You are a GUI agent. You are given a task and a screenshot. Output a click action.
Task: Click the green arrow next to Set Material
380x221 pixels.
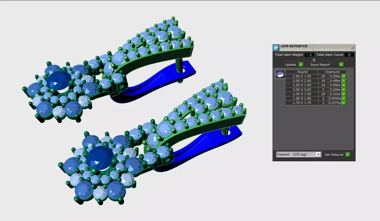tap(348, 154)
